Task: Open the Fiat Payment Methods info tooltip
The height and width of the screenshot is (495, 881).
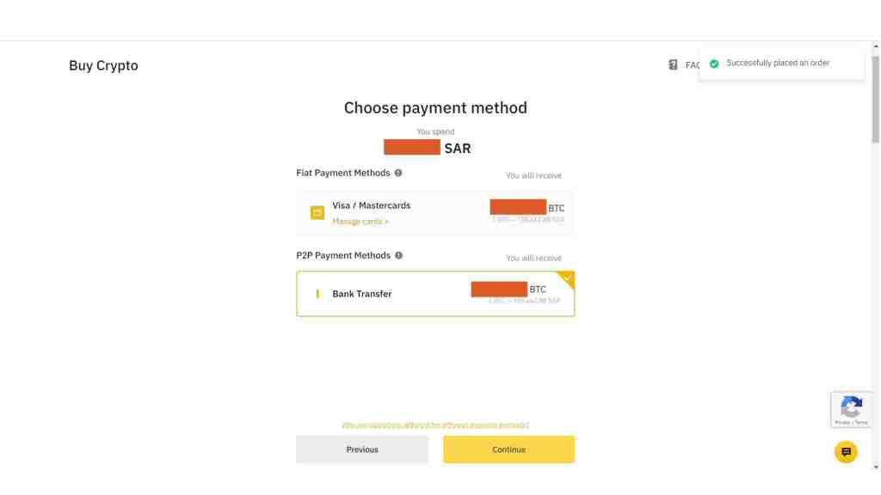Action: pyautogui.click(x=397, y=172)
